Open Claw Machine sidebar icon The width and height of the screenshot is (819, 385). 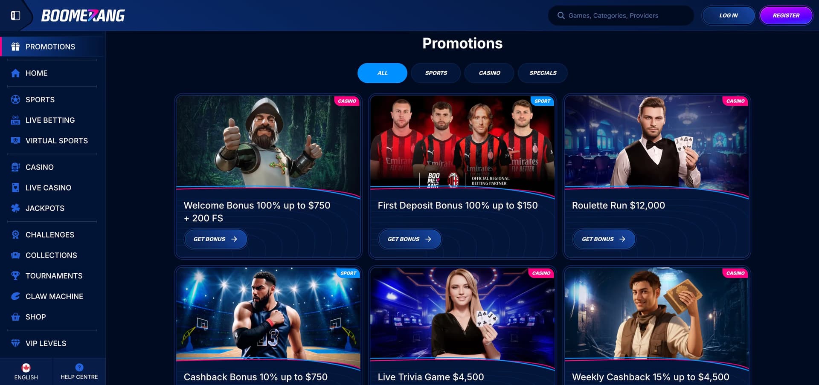[x=15, y=296]
